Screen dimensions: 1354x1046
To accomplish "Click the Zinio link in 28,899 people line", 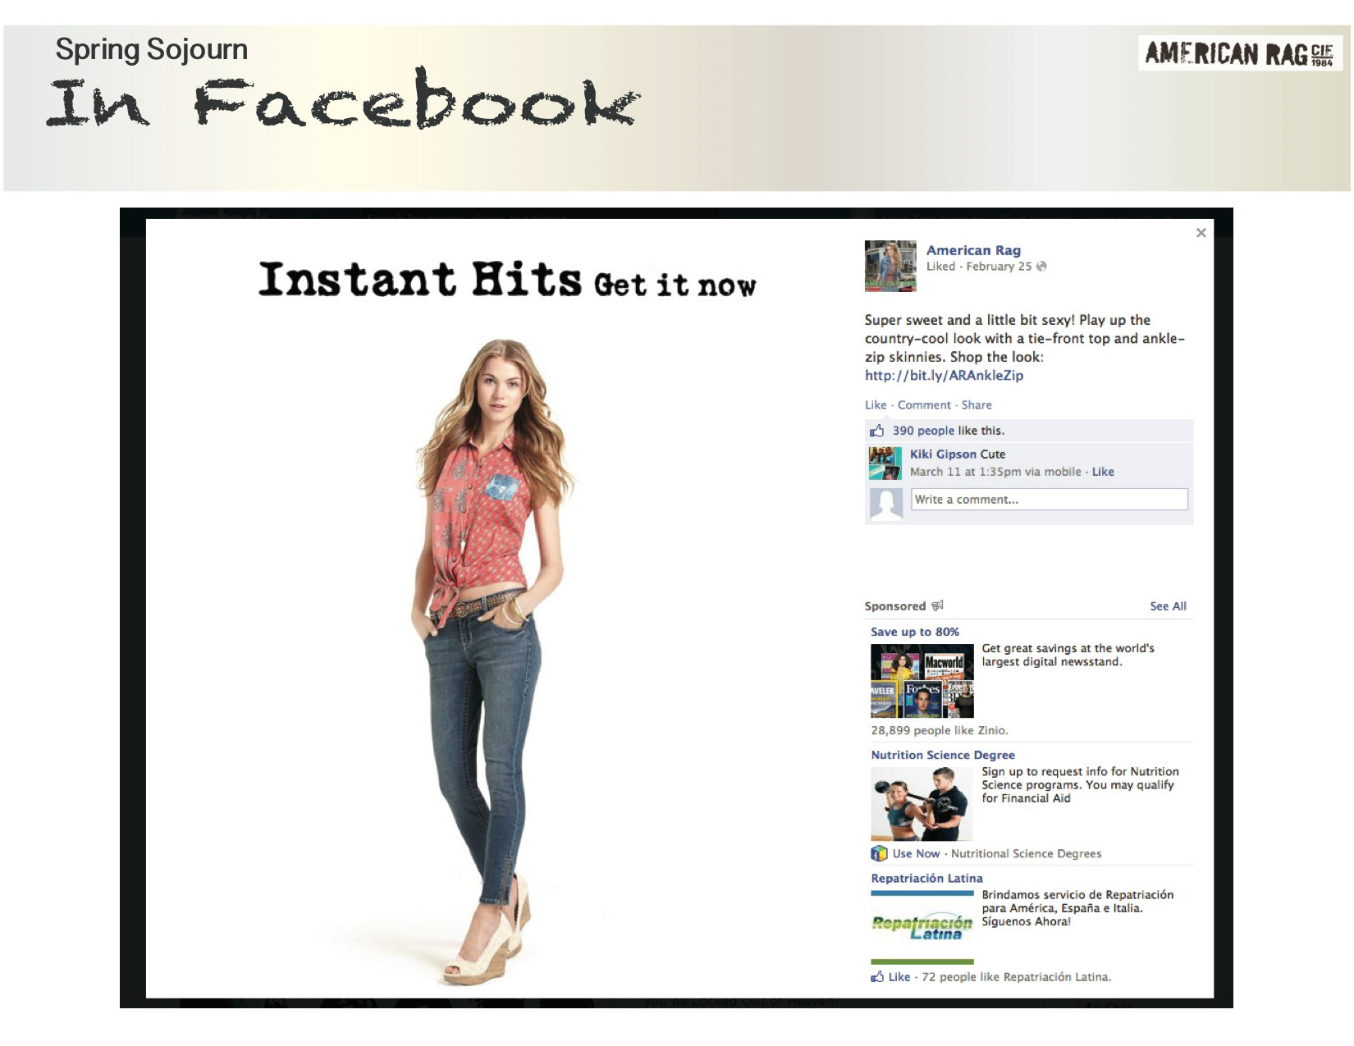I will click(x=990, y=730).
